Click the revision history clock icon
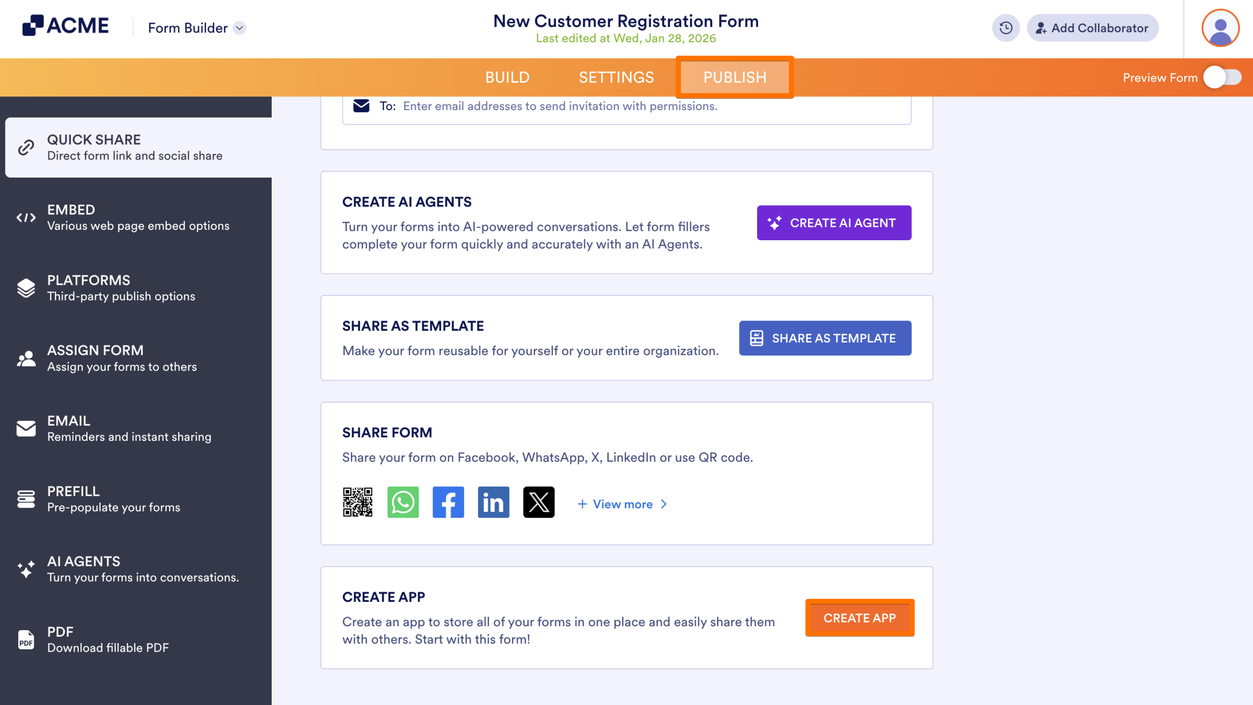 [x=1006, y=28]
